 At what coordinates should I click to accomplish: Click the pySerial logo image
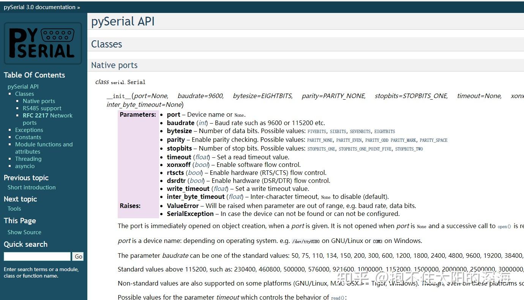pos(43,43)
